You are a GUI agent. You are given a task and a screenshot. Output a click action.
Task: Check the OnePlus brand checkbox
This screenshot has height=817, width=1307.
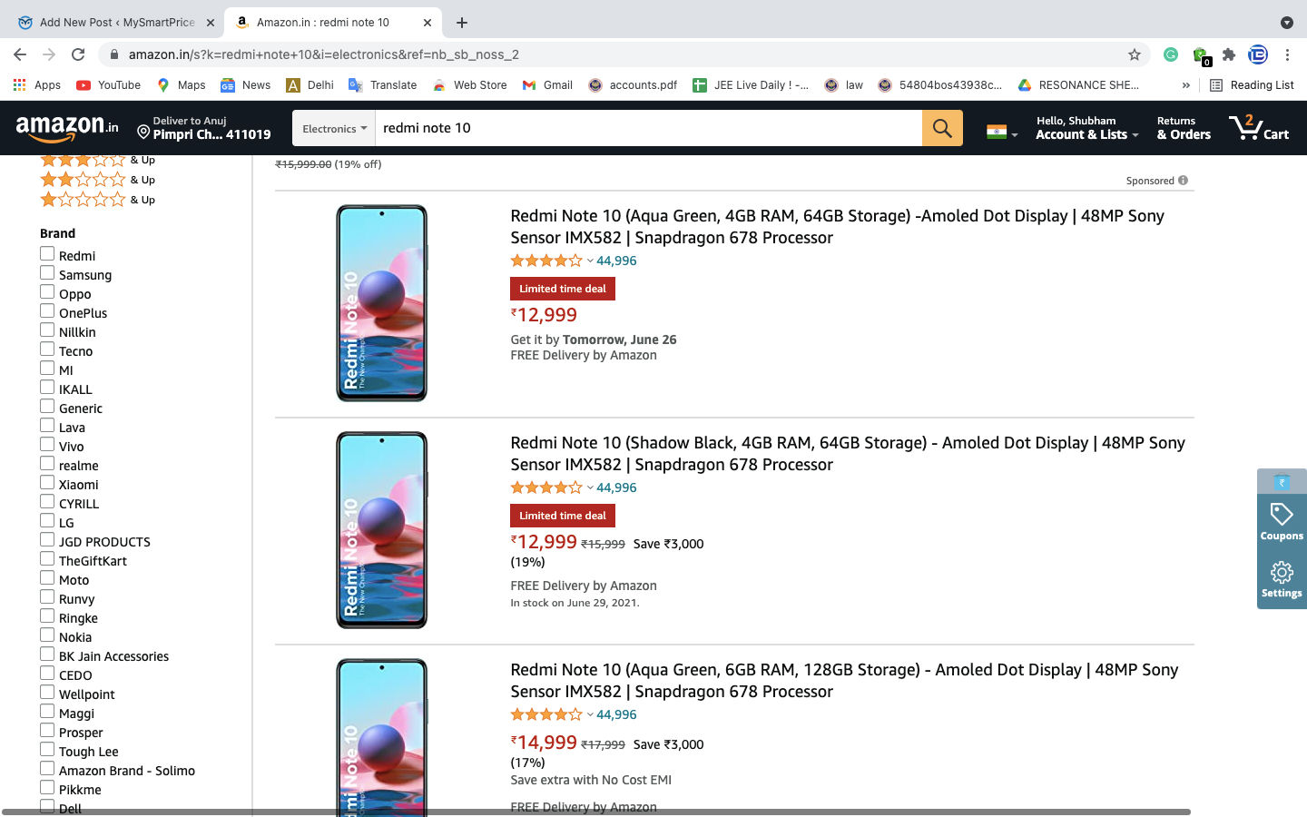47,311
